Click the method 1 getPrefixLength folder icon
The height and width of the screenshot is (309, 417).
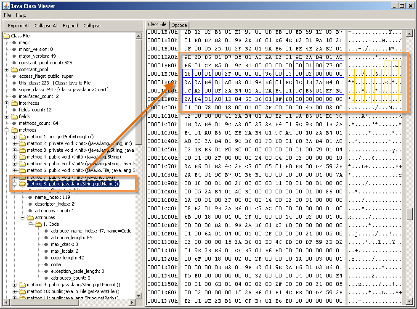click(x=22, y=137)
